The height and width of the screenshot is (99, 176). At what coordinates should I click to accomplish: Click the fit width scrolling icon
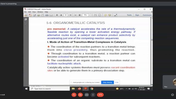tap(95, 15)
